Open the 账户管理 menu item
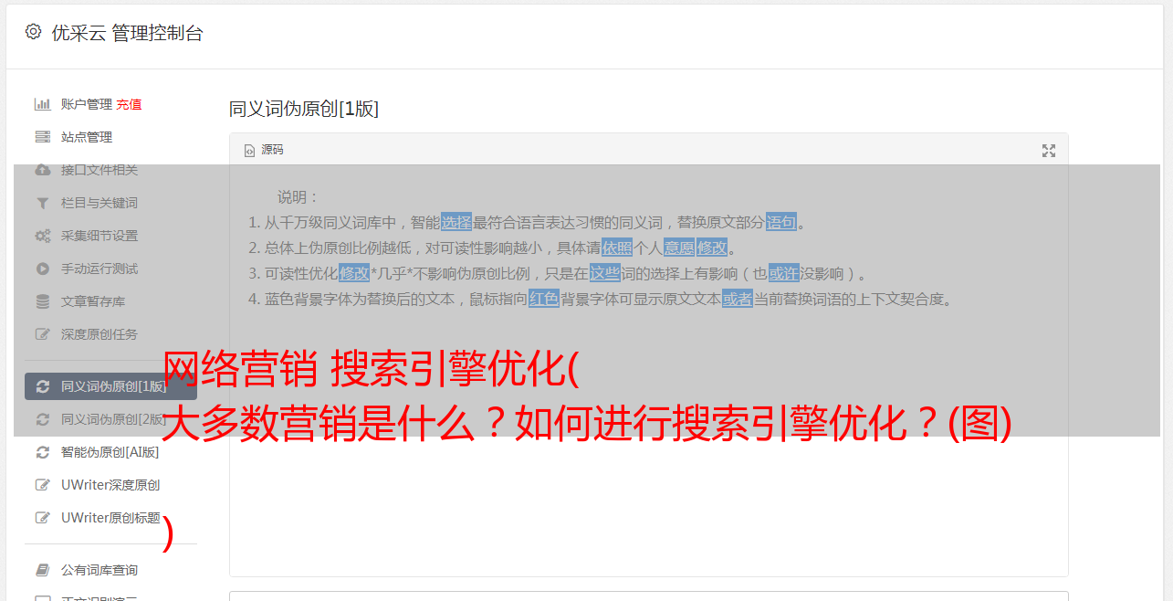 click(x=87, y=104)
